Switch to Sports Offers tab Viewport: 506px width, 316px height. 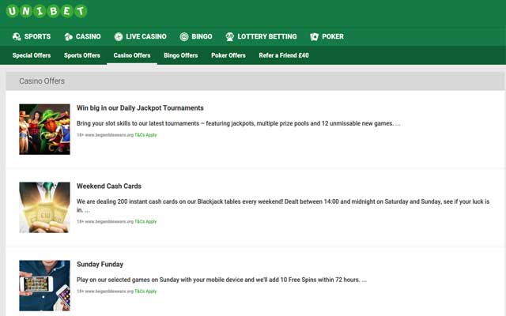(x=82, y=55)
